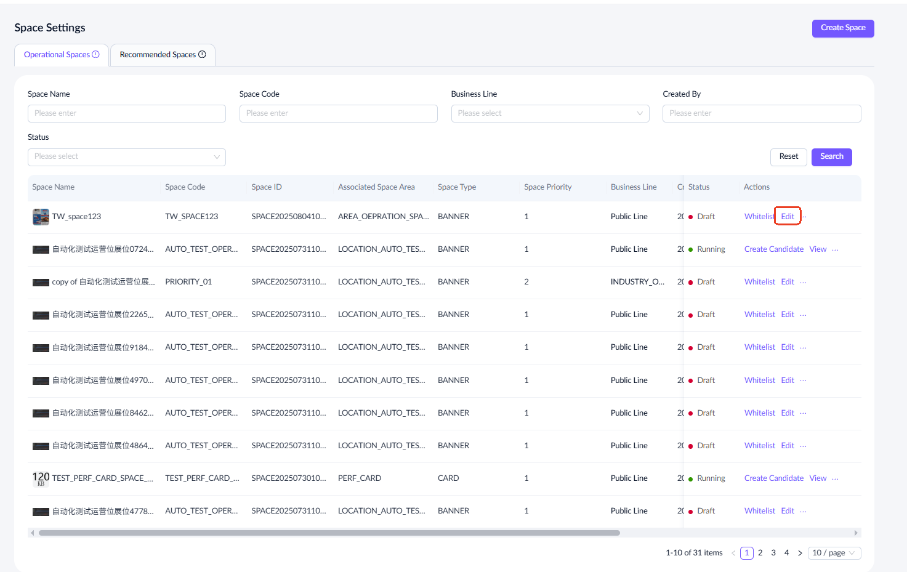This screenshot has height=572, width=907.
Task: Click scroll right arrow on horizontal scrollbar
Action: [x=856, y=533]
